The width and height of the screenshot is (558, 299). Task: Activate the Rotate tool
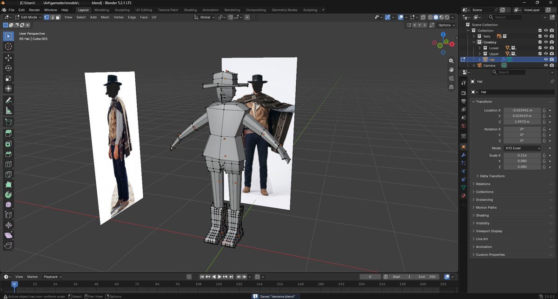point(8,68)
